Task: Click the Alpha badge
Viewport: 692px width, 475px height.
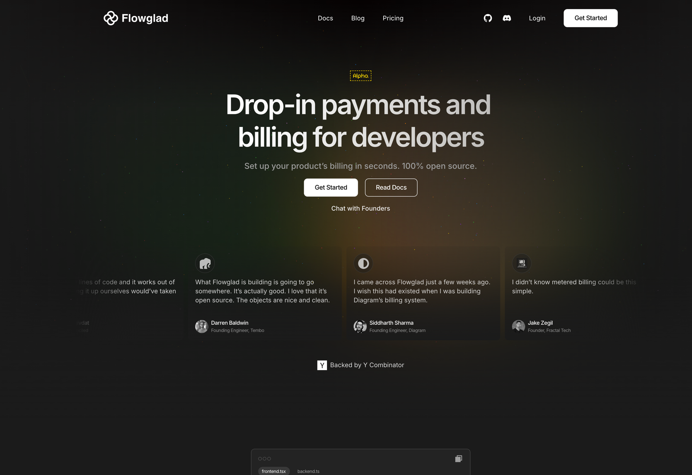Action: 361,76
